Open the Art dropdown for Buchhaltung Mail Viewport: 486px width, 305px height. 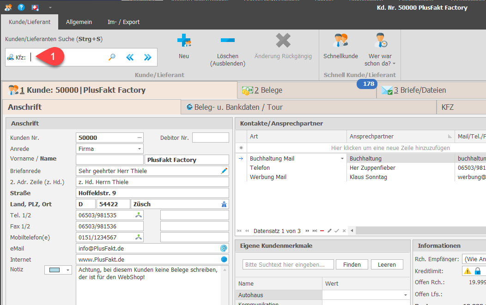coord(342,159)
